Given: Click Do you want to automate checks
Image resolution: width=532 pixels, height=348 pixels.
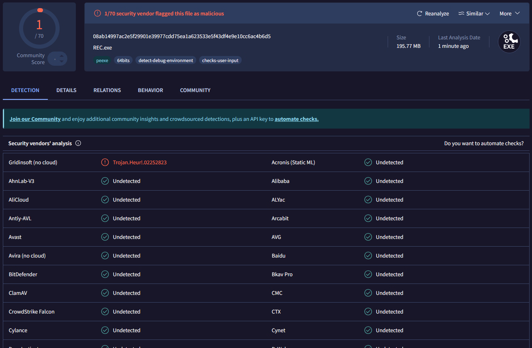Looking at the screenshot, I should [484, 143].
